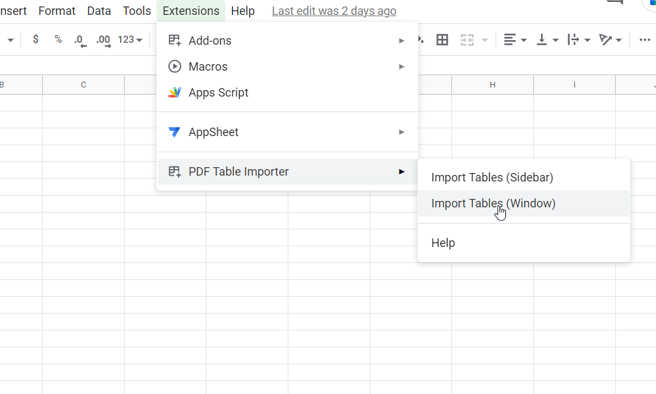Open the "Last edit was 2 days ago" link
This screenshot has width=656, height=394.
(x=334, y=11)
